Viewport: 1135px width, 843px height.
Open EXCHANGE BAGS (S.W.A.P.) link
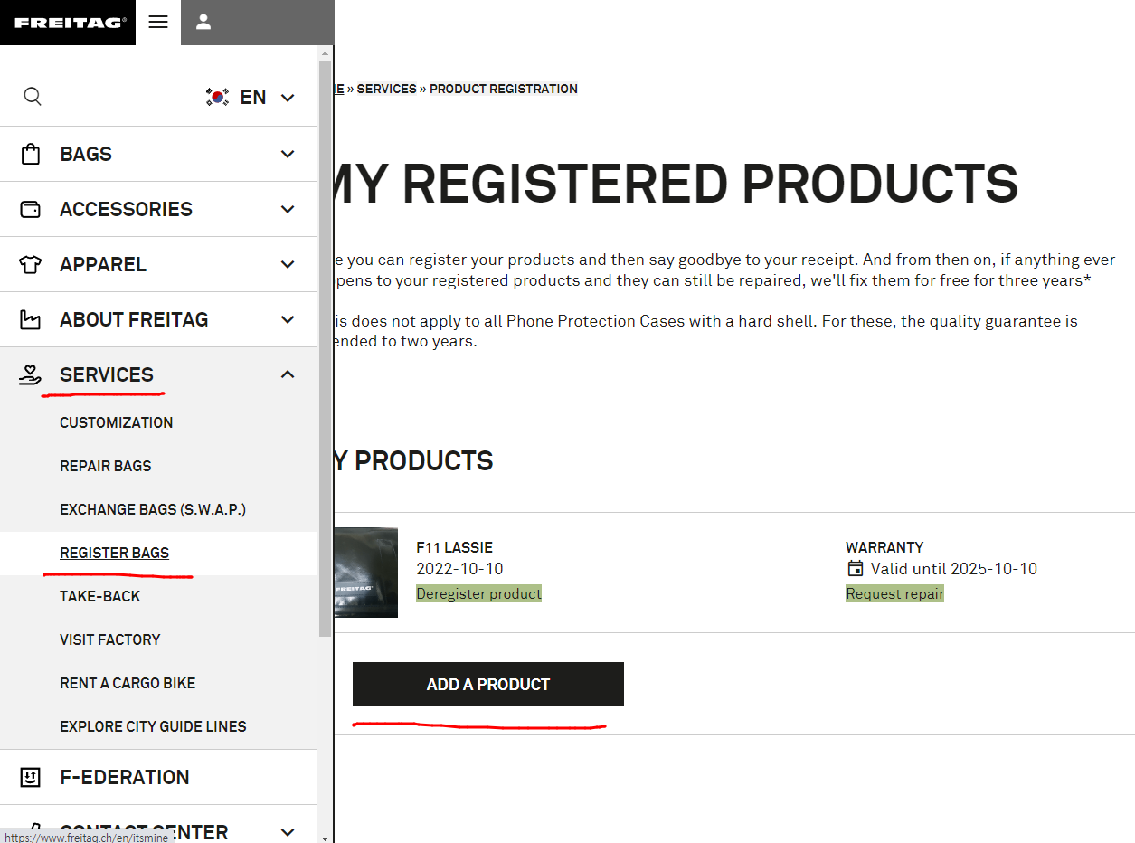point(153,509)
